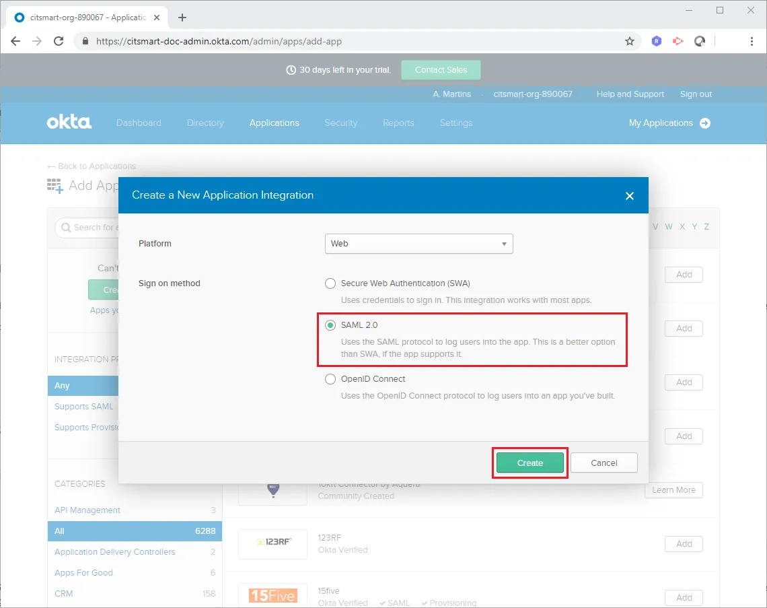Click the Sign out link
The image size is (767, 608).
coord(696,94)
